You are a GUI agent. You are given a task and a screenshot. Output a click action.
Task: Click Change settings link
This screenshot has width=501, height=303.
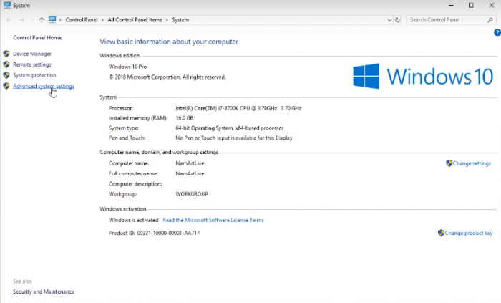coord(472,163)
